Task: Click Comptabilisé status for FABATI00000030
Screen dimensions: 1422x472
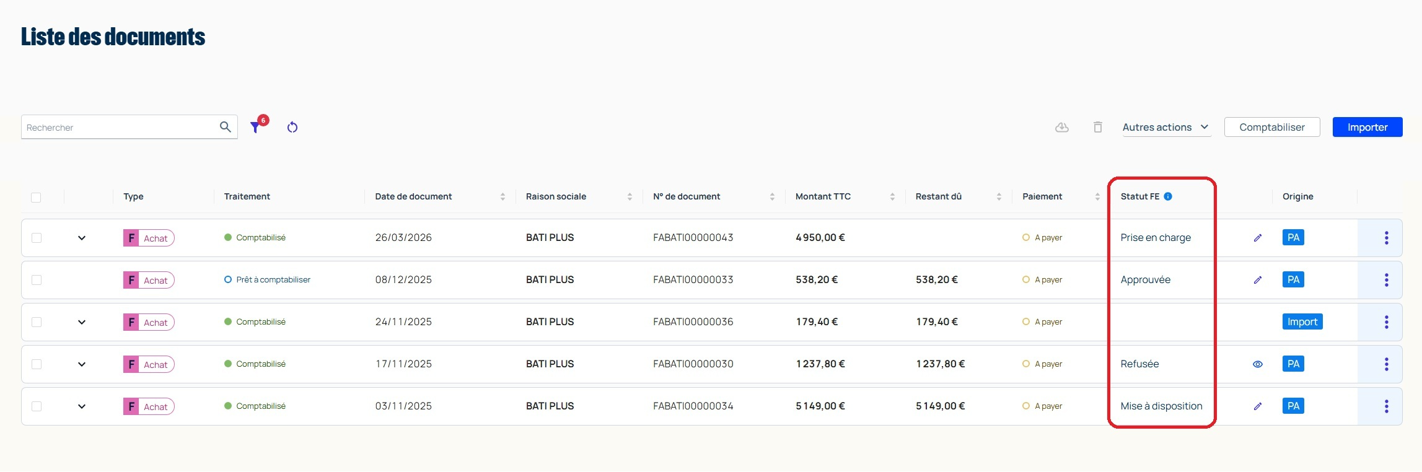Action: (x=255, y=364)
